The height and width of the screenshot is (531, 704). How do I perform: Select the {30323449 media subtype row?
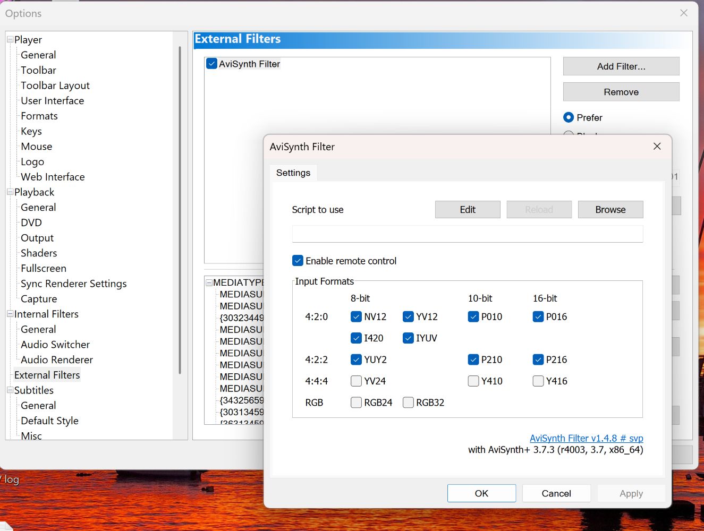[242, 318]
